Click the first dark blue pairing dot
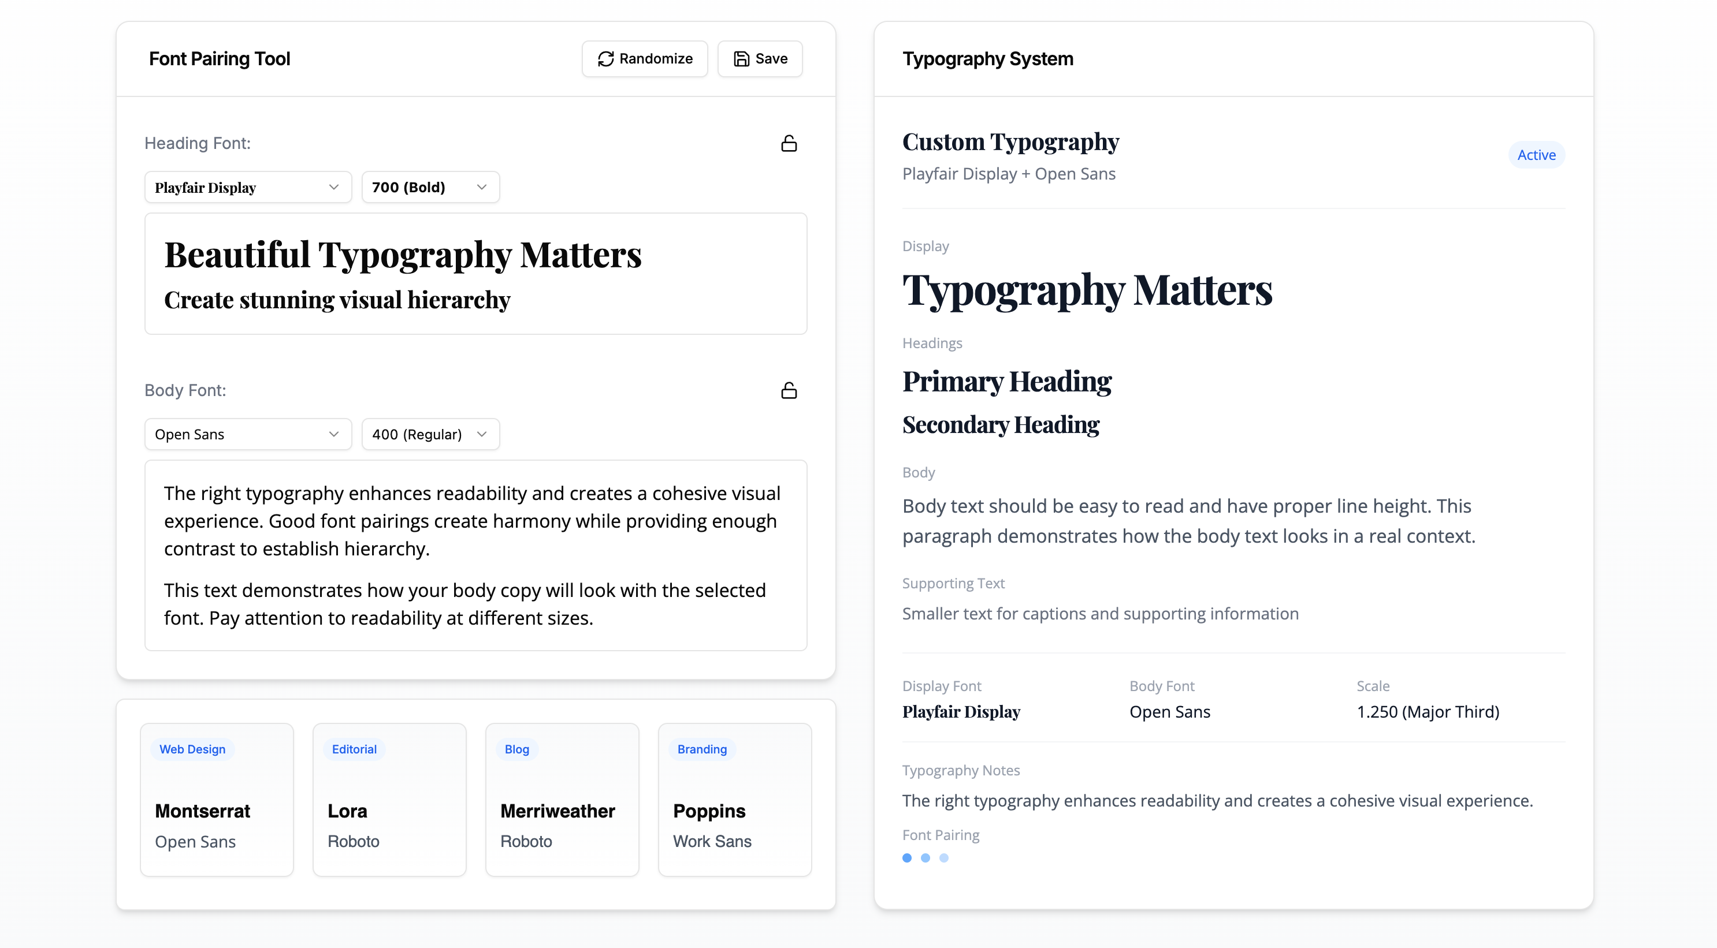 pos(906,858)
